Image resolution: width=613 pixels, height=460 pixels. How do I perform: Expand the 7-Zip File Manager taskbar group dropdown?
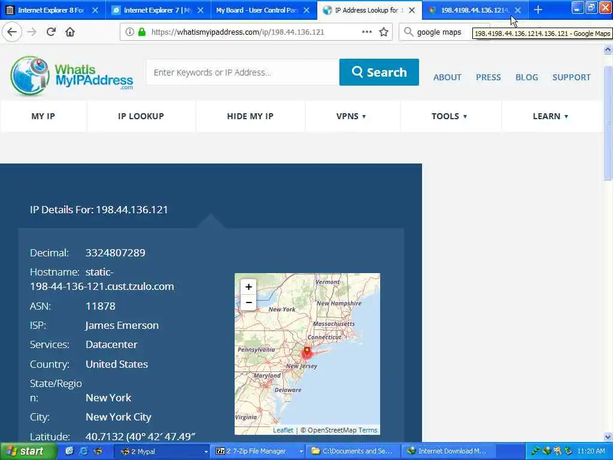[x=301, y=452]
